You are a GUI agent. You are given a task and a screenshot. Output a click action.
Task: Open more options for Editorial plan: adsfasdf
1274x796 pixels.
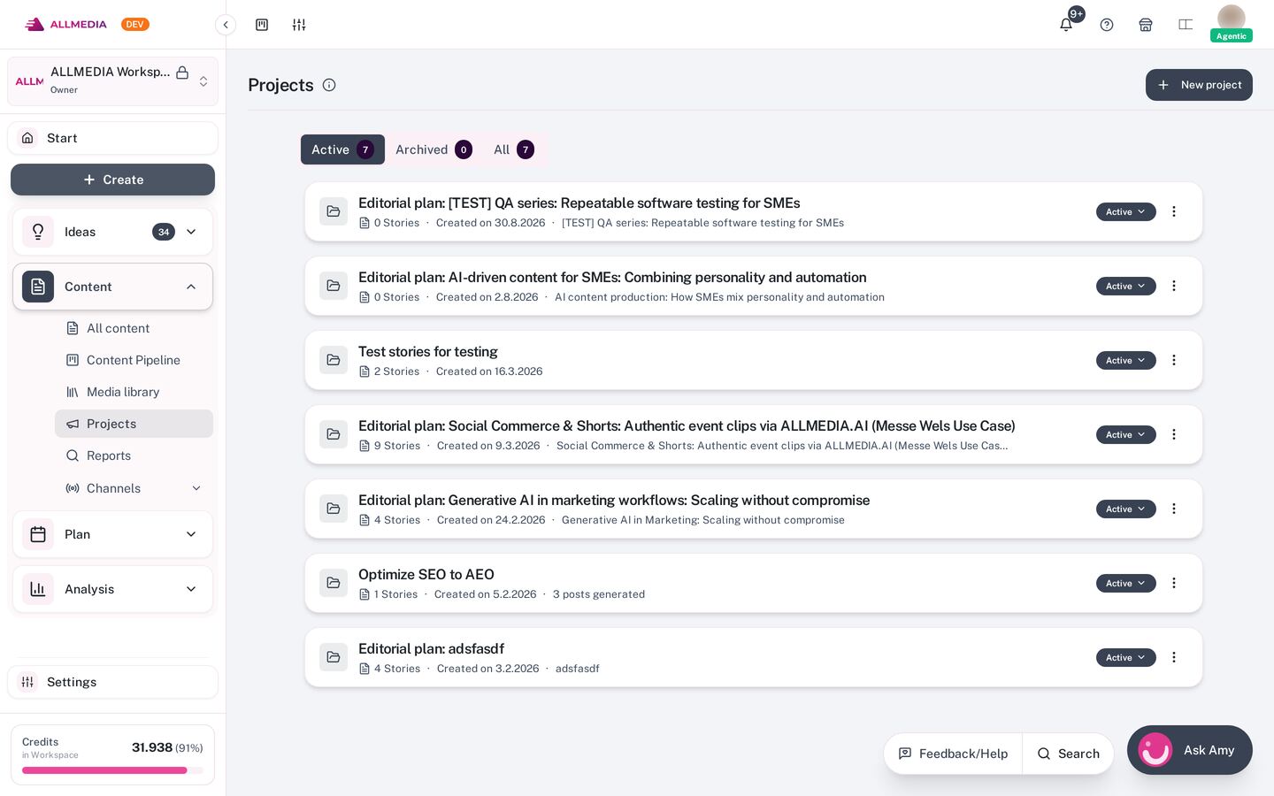click(1174, 657)
